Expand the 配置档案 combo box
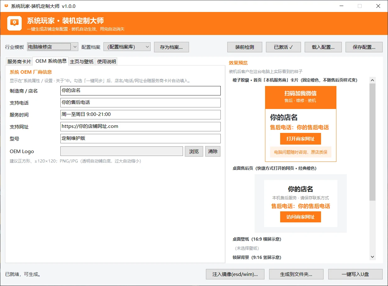388x286 pixels. point(127,47)
